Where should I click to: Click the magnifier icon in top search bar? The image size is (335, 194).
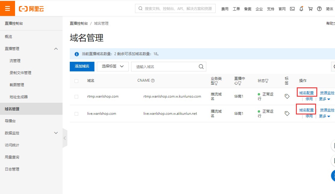[x=140, y=8]
